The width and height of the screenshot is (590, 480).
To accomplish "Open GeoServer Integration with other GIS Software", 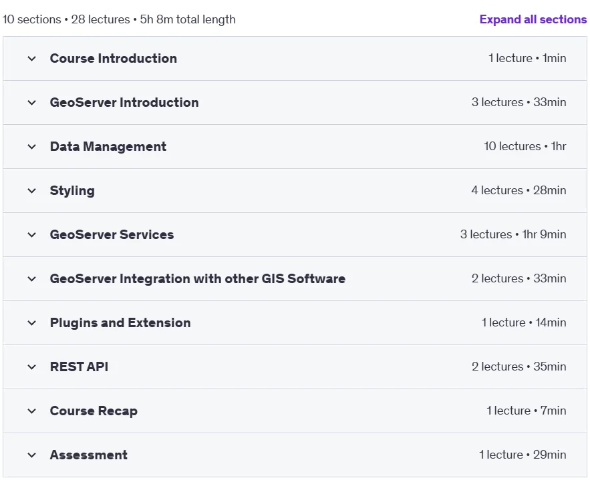I will pyautogui.click(x=198, y=278).
